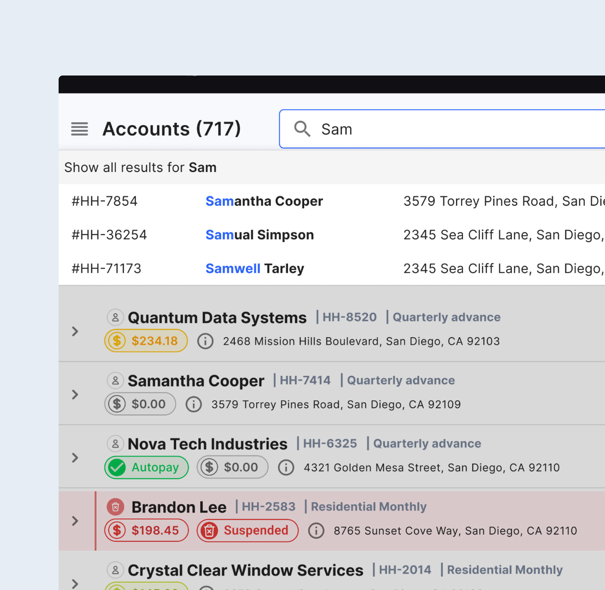Click info icon beside 2468 Mission Hills address
605x590 pixels.
coord(205,341)
